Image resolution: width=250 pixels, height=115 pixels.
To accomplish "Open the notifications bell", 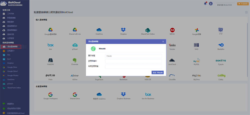I will (205, 3).
